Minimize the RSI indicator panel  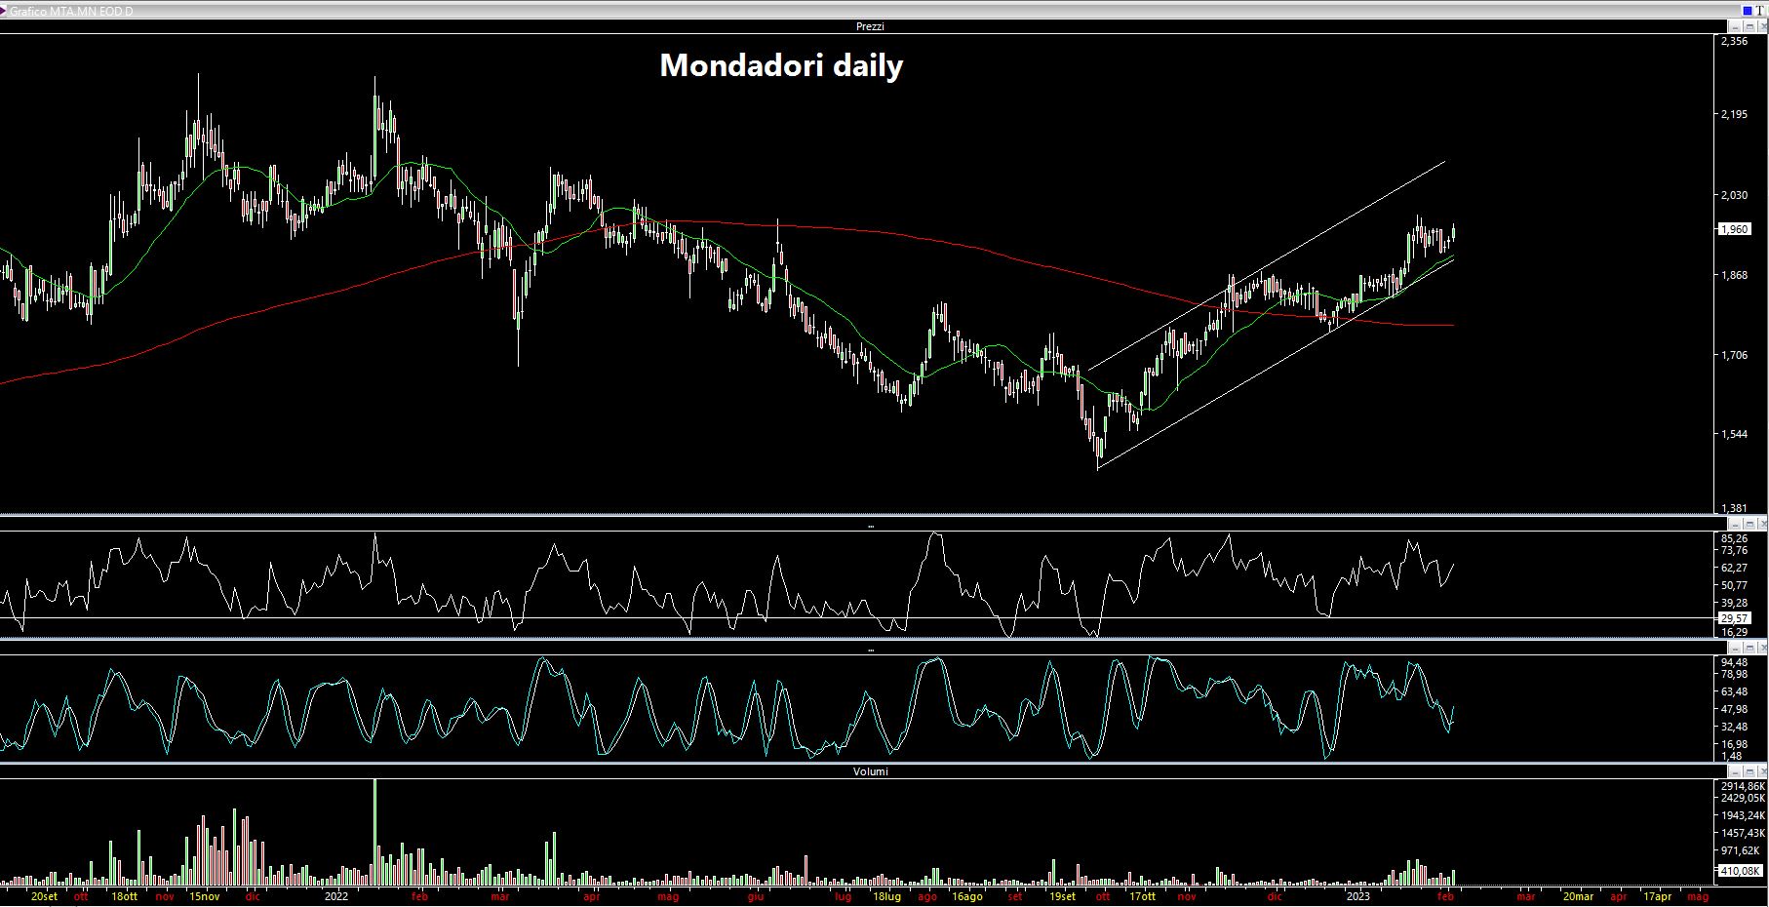click(x=1735, y=524)
